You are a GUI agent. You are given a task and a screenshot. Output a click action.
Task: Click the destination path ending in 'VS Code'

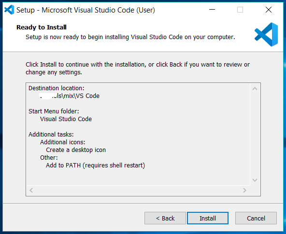(70, 96)
